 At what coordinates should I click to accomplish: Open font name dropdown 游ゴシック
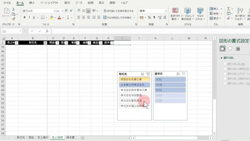pos(54,11)
